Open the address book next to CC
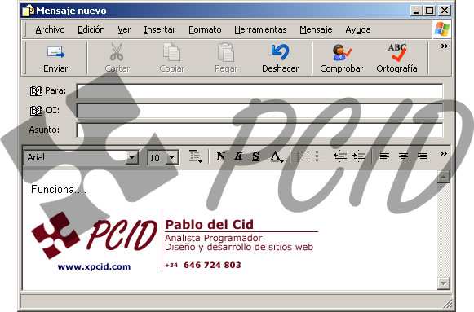474x312 pixels. [x=36, y=111]
